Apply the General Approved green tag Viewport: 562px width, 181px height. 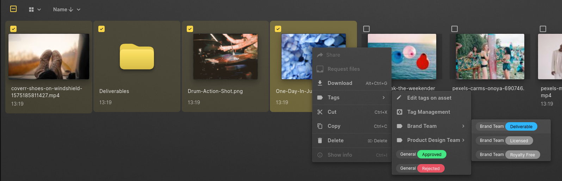coord(421,154)
